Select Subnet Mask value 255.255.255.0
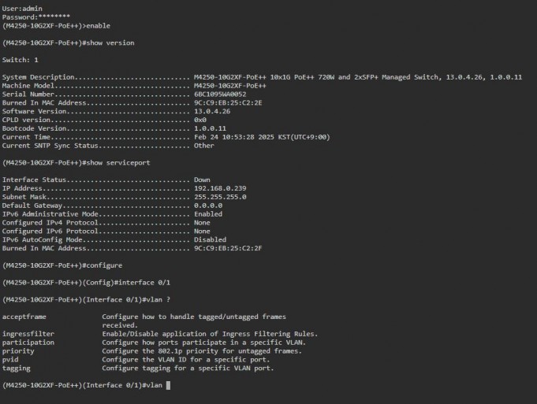Viewport: 537px width, 404px height. 220,197
